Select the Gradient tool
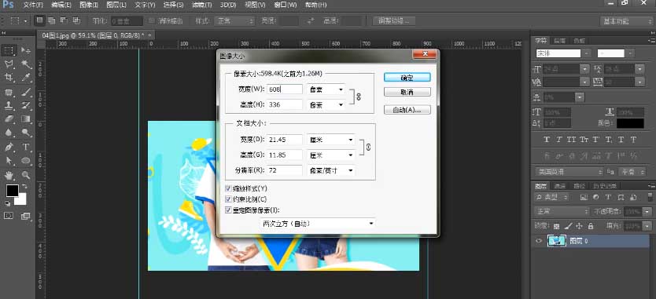The image size is (656, 299). pyautogui.click(x=25, y=119)
